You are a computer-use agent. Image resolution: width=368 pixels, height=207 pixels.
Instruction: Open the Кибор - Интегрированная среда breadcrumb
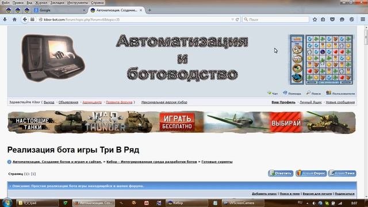coord(152,162)
